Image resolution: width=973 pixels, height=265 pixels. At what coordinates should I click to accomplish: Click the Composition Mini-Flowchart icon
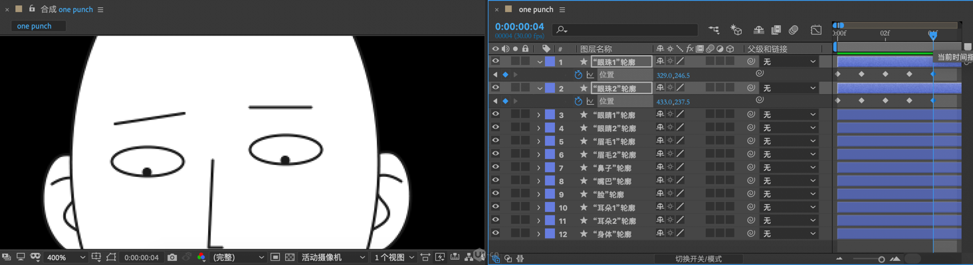(714, 30)
